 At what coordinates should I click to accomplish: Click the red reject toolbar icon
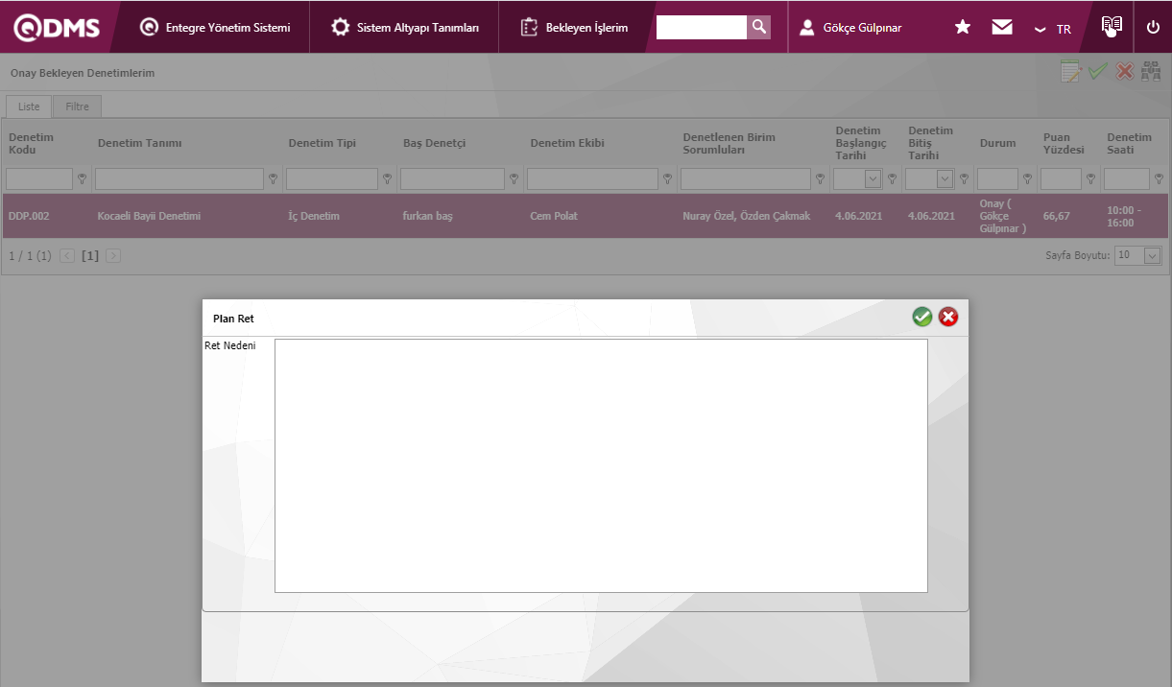[x=1125, y=72]
